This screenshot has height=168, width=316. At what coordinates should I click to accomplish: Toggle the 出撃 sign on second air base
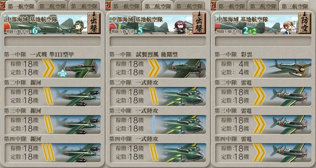tap(199, 23)
